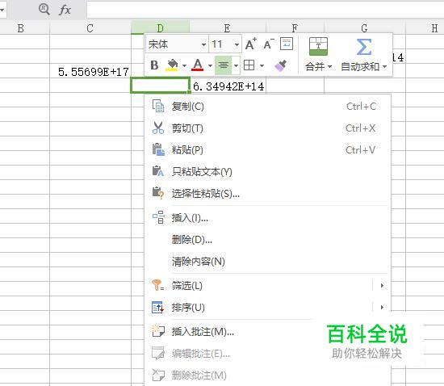Image resolution: width=444 pixels, height=386 pixels.
Task: Choose 插入(I)... from context menu
Action: 267,218
